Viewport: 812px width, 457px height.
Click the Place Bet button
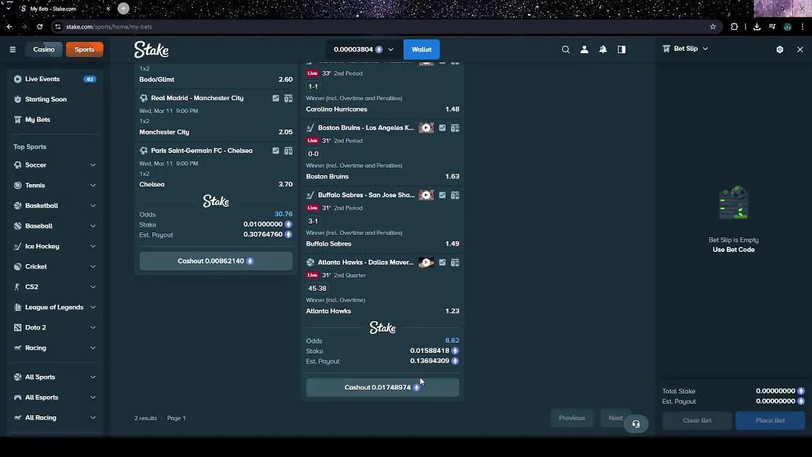[x=770, y=420]
